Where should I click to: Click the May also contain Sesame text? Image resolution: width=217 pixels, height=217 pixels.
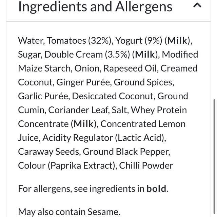coord(69,212)
